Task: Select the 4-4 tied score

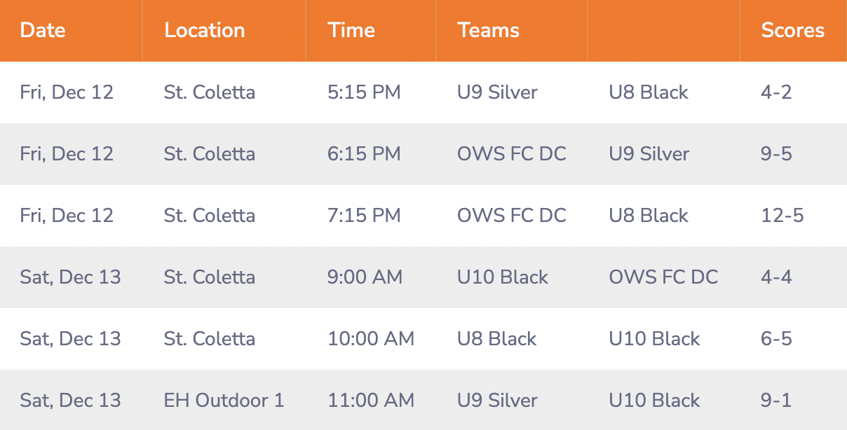Action: coord(776,277)
